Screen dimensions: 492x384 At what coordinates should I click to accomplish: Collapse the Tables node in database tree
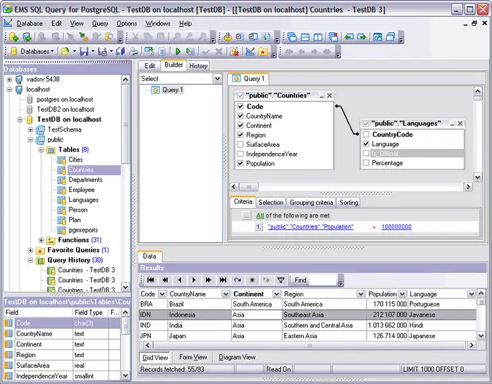point(42,150)
